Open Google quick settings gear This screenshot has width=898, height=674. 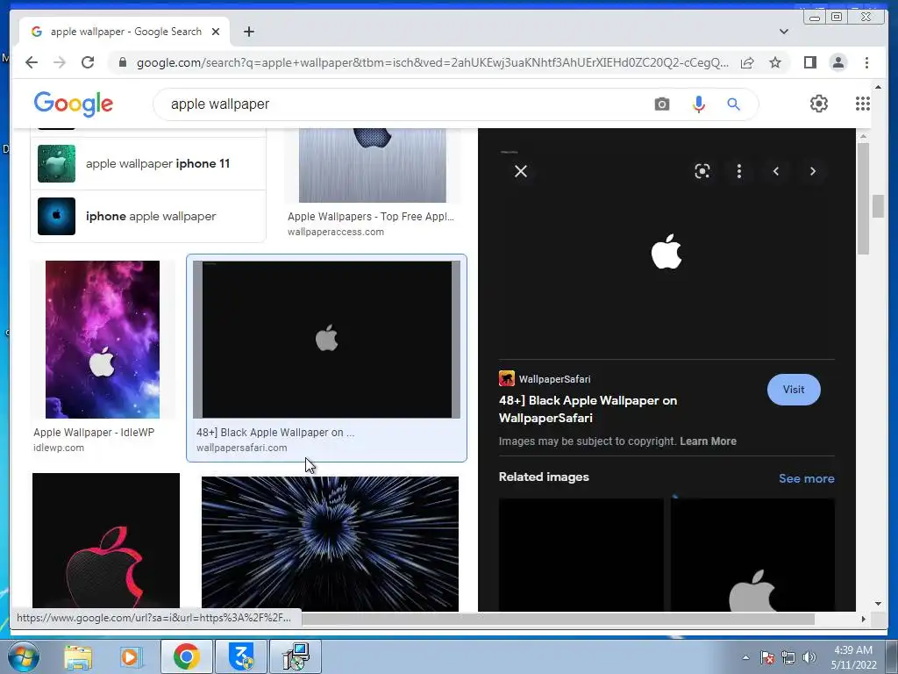[x=818, y=104]
